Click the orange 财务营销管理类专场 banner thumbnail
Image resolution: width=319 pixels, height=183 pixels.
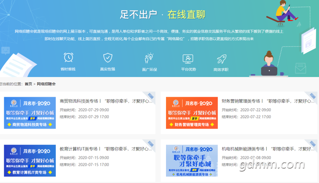coord(192,113)
